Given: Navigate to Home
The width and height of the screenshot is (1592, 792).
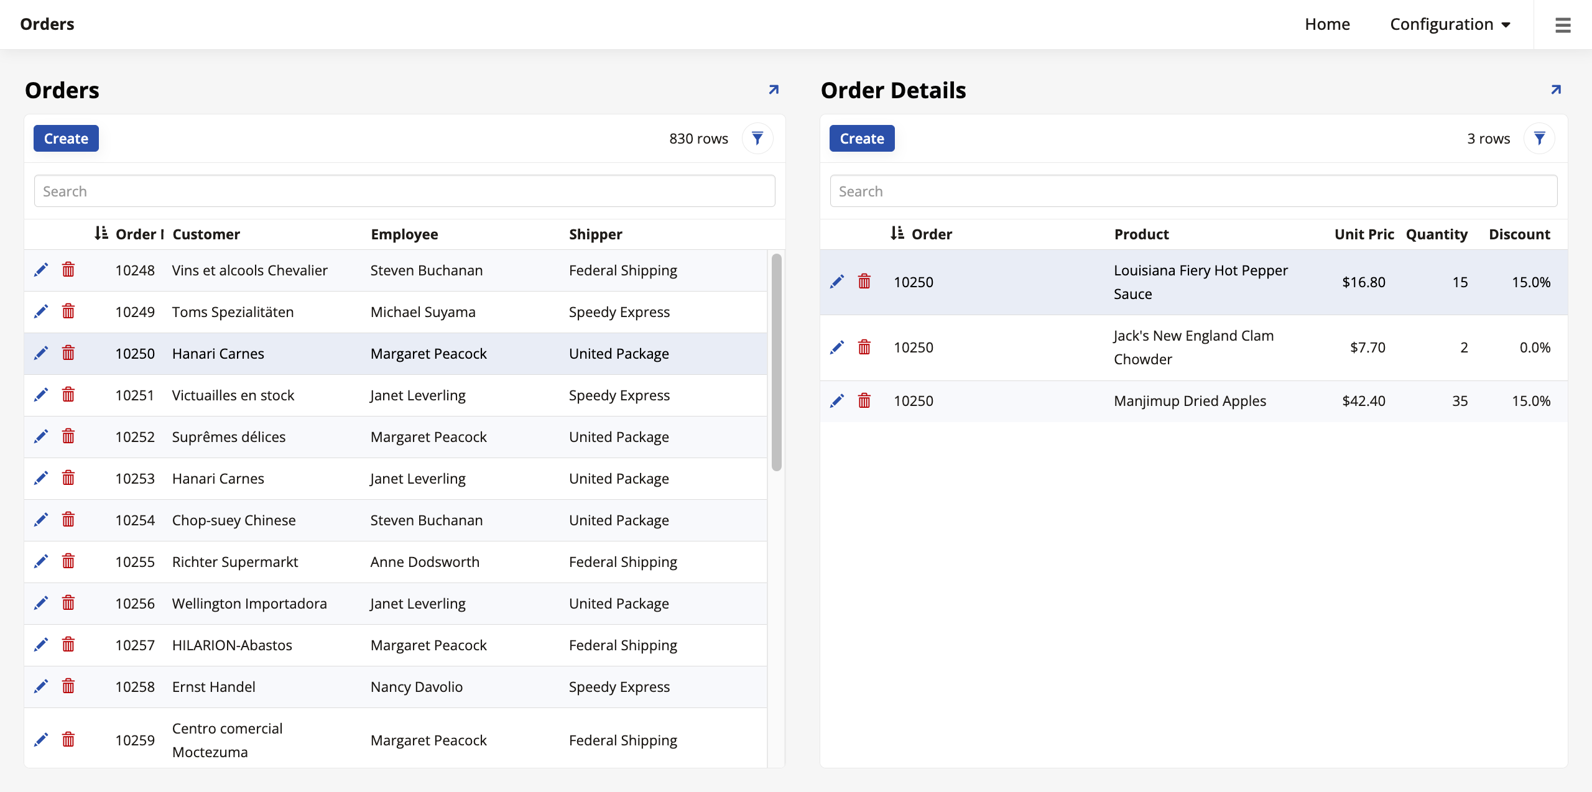Looking at the screenshot, I should point(1327,24).
